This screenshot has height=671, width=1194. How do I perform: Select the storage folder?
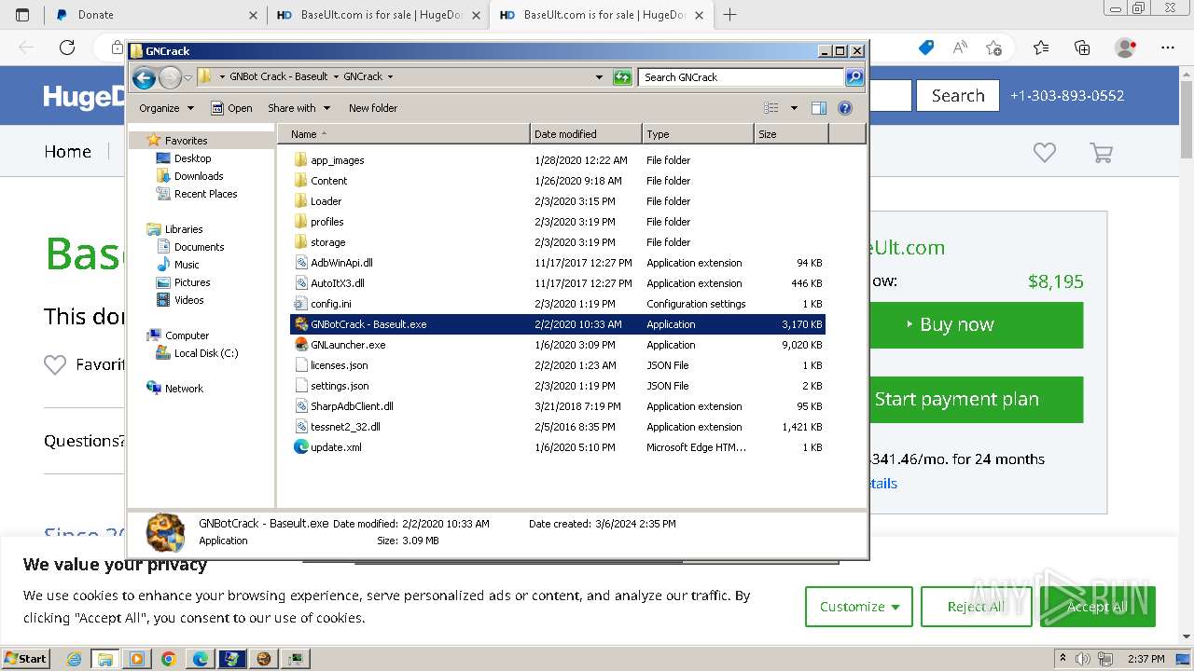coord(558,242)
